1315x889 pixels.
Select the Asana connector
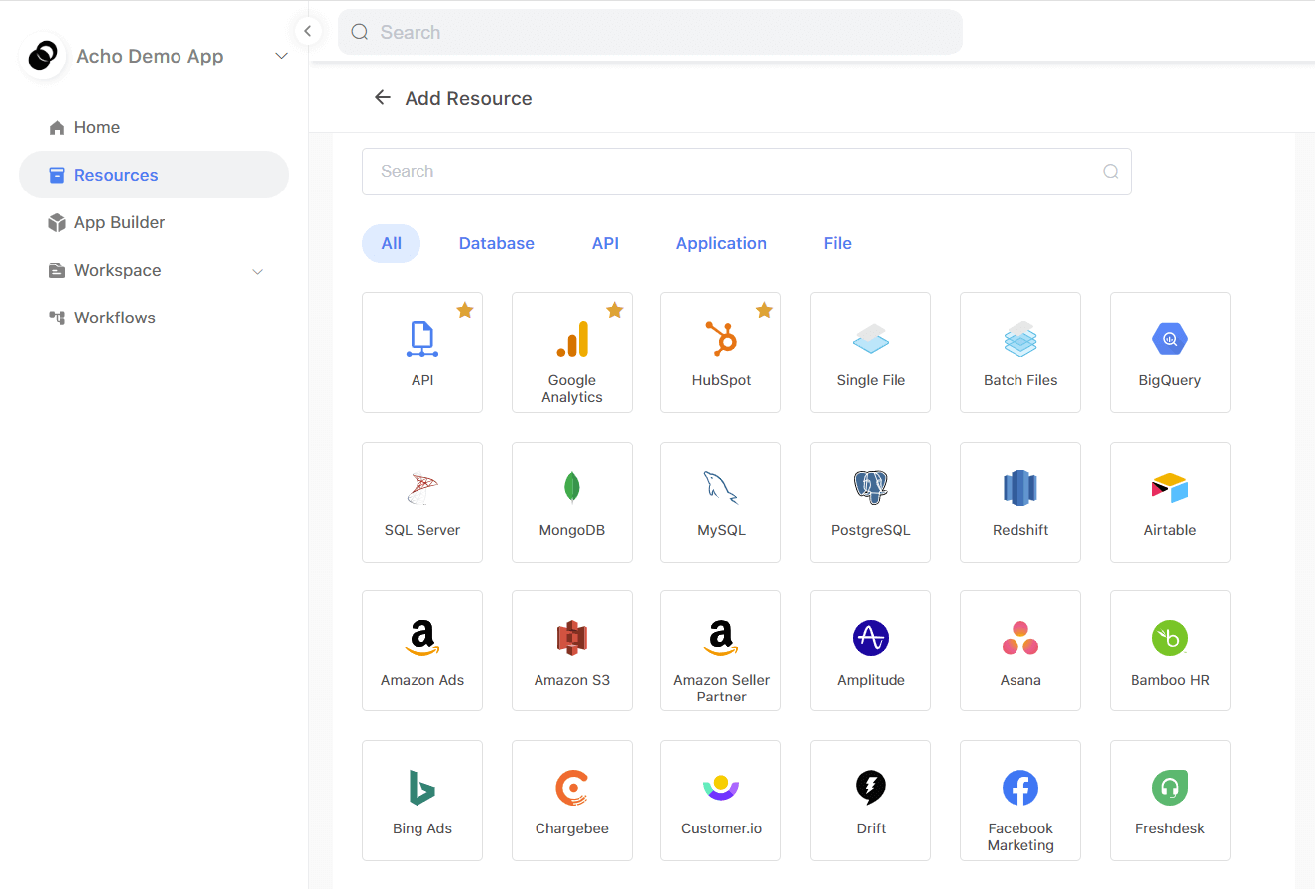[x=1020, y=651]
